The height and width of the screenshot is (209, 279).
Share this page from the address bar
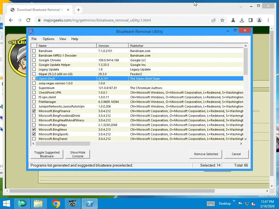coord(214,20)
